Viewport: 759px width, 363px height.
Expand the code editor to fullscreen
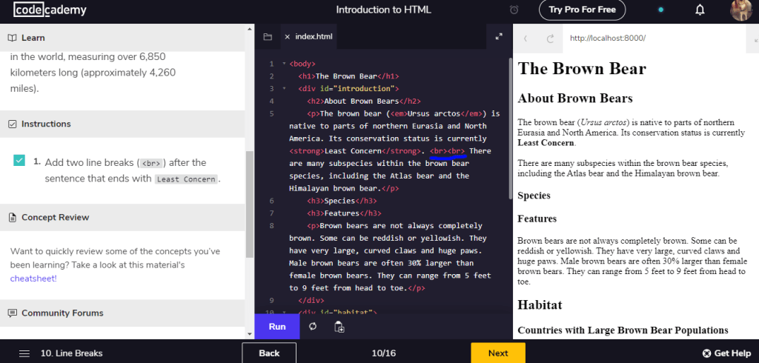(x=499, y=37)
